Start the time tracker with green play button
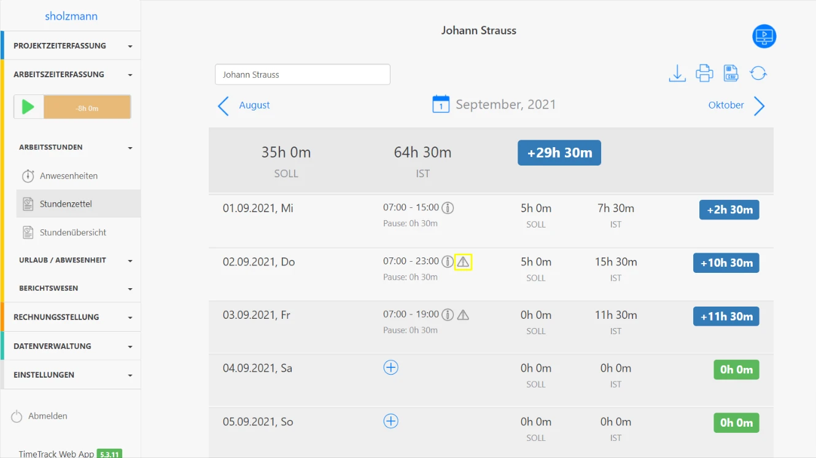The width and height of the screenshot is (816, 458). (x=28, y=107)
